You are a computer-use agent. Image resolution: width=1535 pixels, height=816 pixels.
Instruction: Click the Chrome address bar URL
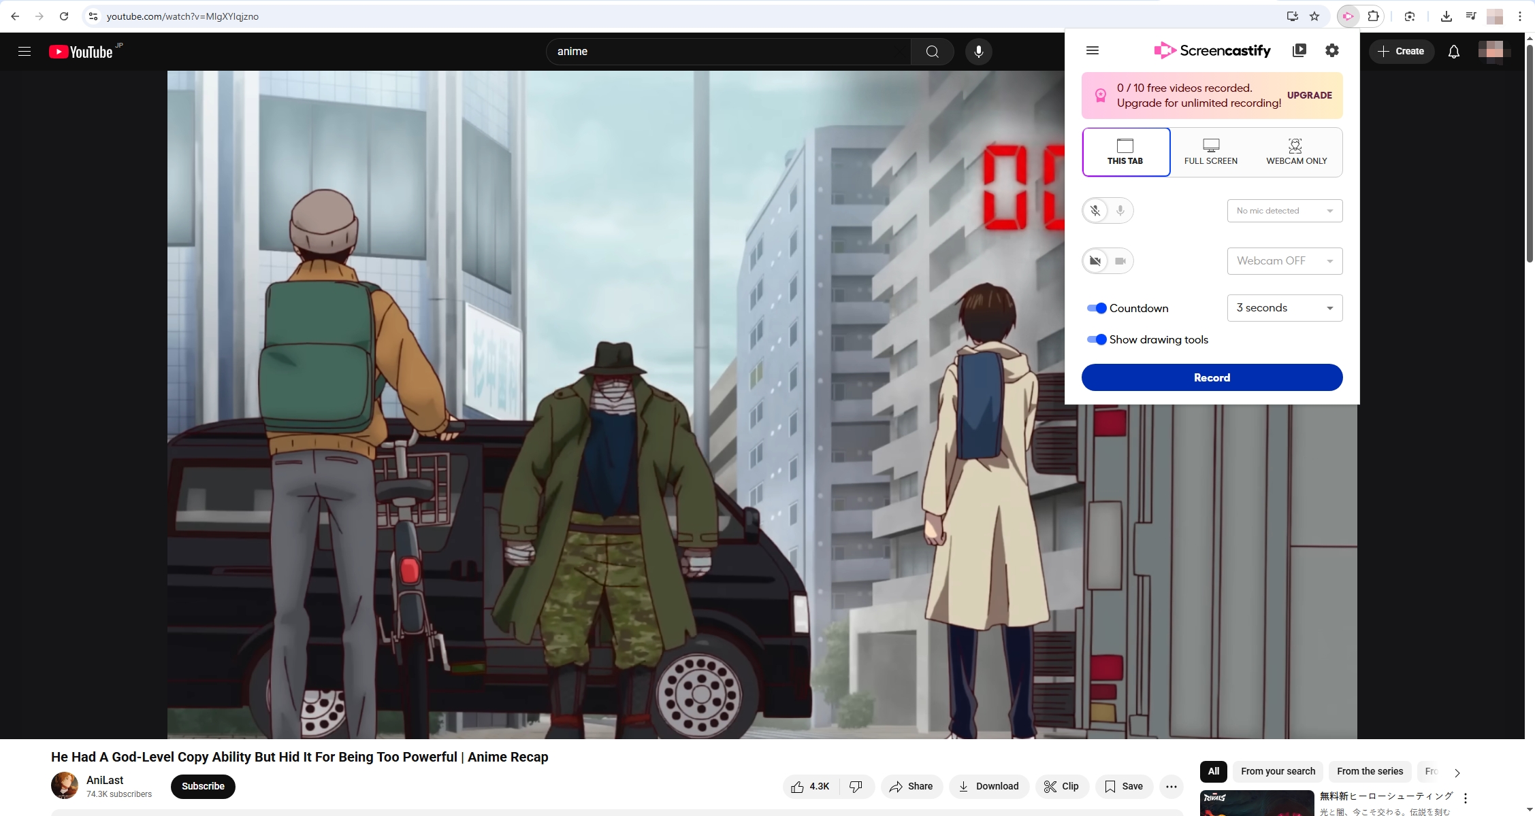[x=182, y=16]
